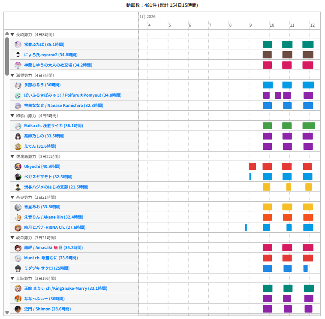Click the Poifuru★Pomyuu! avatar icon
Viewport: 325px width, 319px height.
click(x=18, y=95)
